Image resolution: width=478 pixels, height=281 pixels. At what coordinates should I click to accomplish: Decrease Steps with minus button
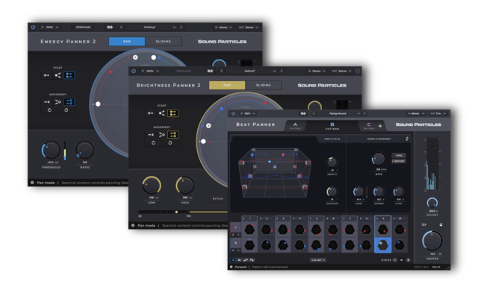395,260
